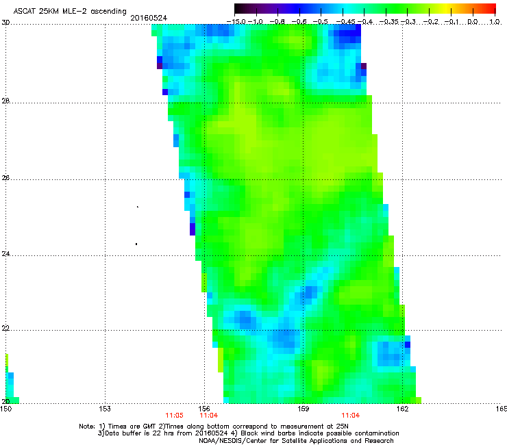Click the -0.45 color scale label

(345, 22)
